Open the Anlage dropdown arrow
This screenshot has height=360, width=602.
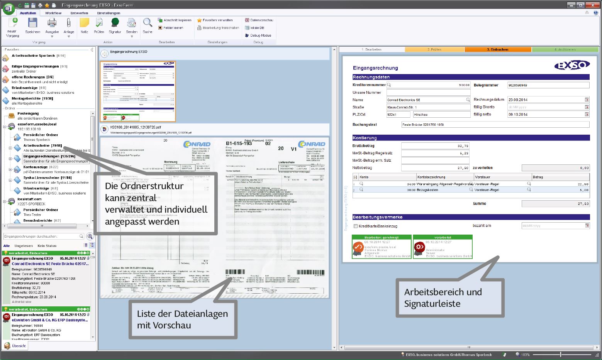(x=69, y=37)
